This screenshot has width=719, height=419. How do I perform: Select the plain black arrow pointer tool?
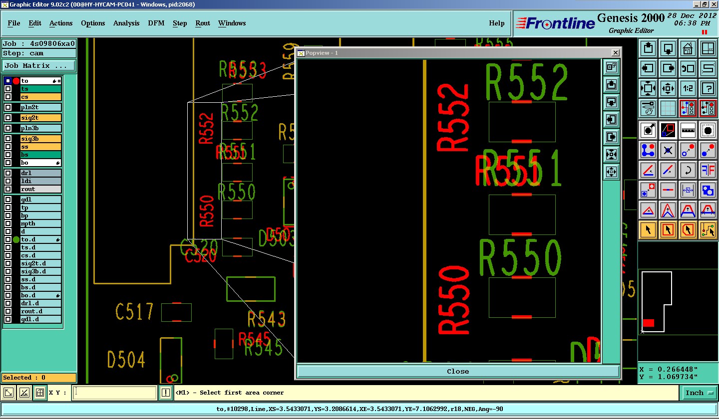pyautogui.click(x=648, y=229)
